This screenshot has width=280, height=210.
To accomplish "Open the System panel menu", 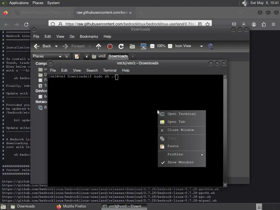I will (53, 3).
